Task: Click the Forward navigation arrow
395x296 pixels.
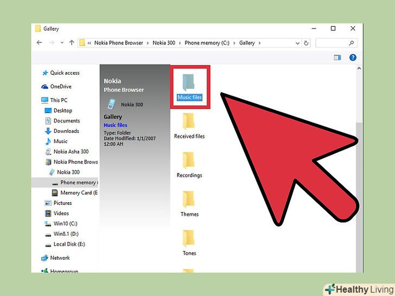Action: (x=52, y=42)
